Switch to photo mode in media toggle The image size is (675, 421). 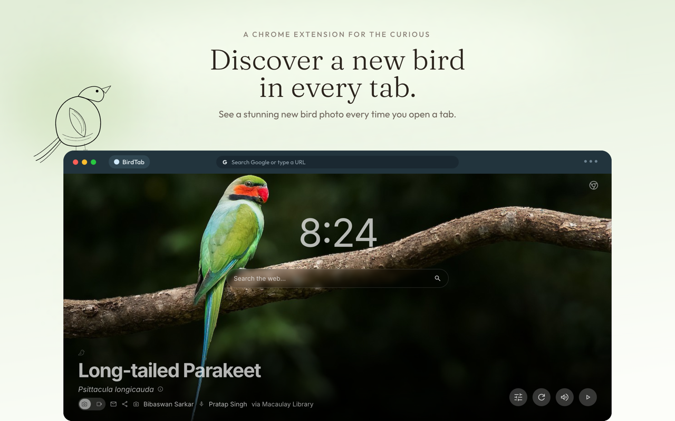coord(85,404)
